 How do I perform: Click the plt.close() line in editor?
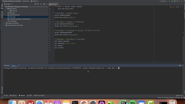pos(59,48)
